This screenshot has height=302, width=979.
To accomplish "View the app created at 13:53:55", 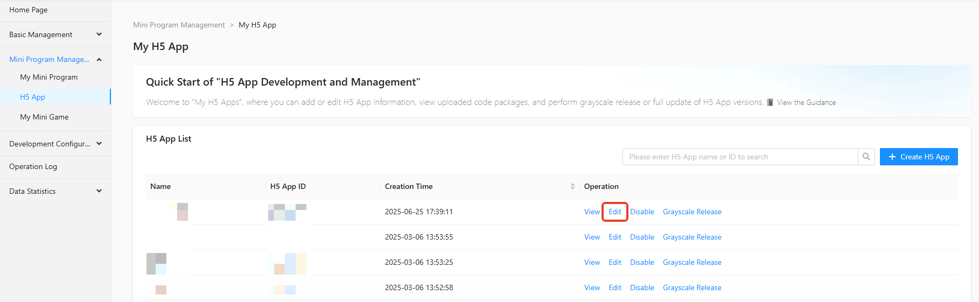I will click(x=592, y=237).
